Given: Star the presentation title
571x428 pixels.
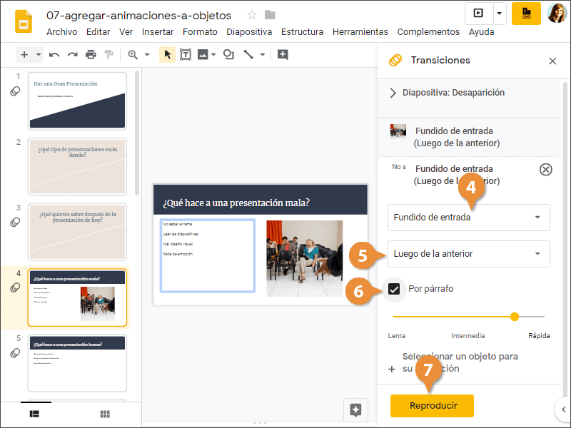Looking at the screenshot, I should click(x=251, y=15).
